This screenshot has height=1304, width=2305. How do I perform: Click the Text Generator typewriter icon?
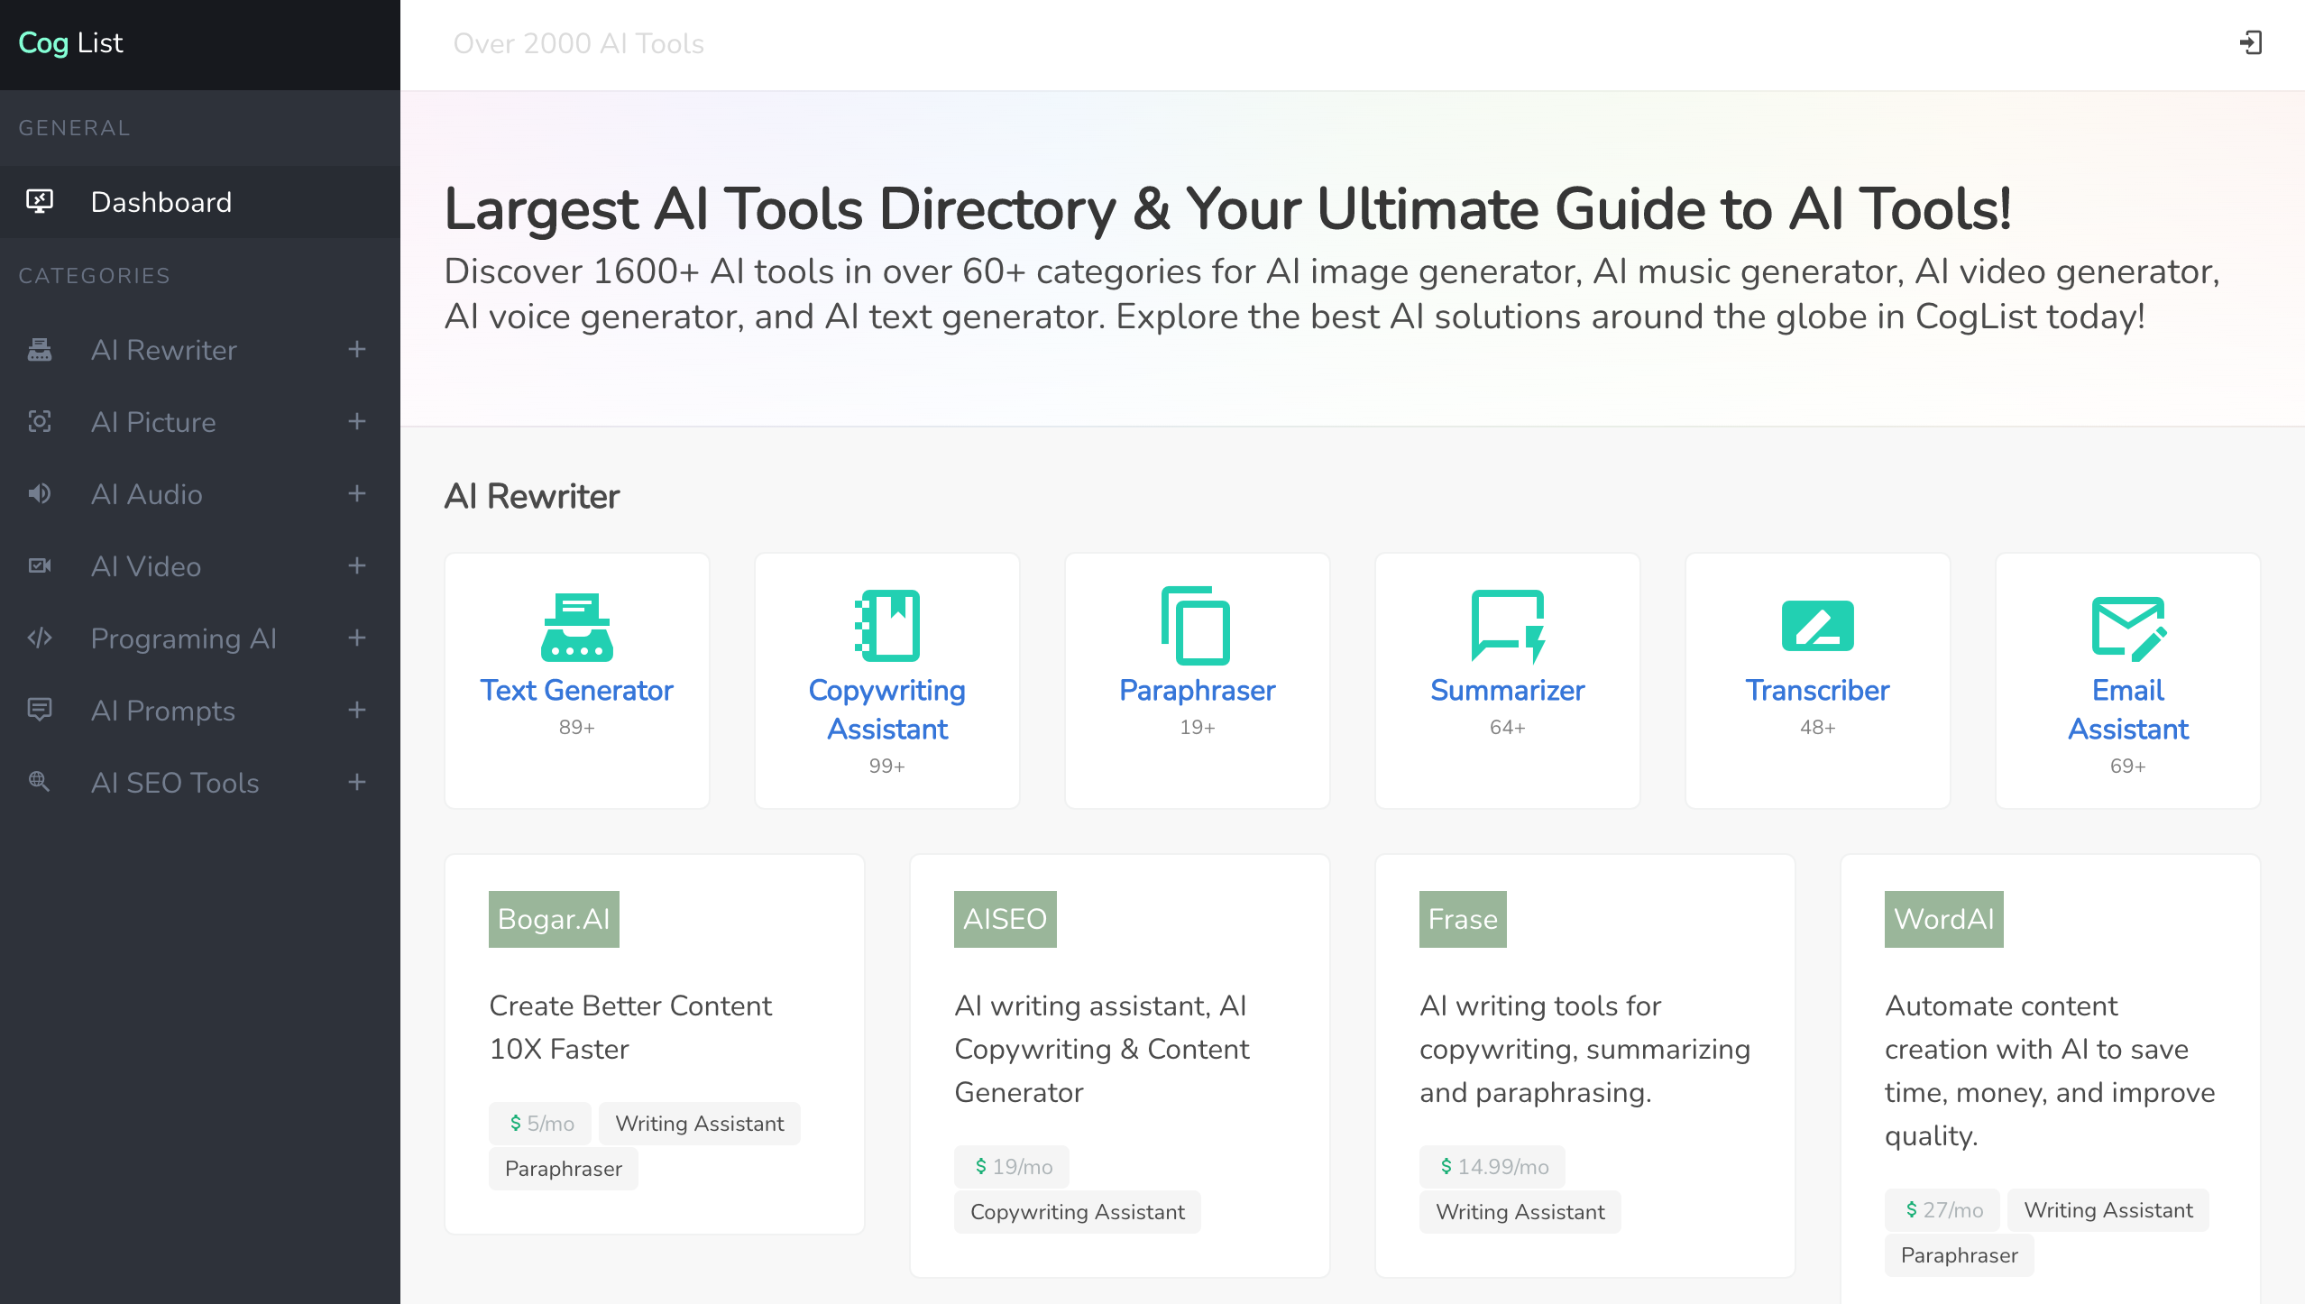[x=577, y=627]
